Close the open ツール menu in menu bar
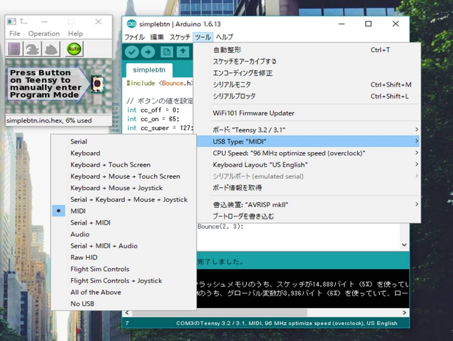The height and width of the screenshot is (341, 453). (x=203, y=37)
